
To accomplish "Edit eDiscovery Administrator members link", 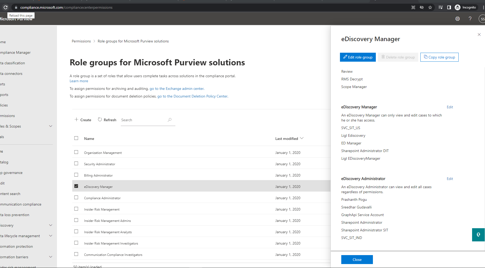I will coord(450,179).
